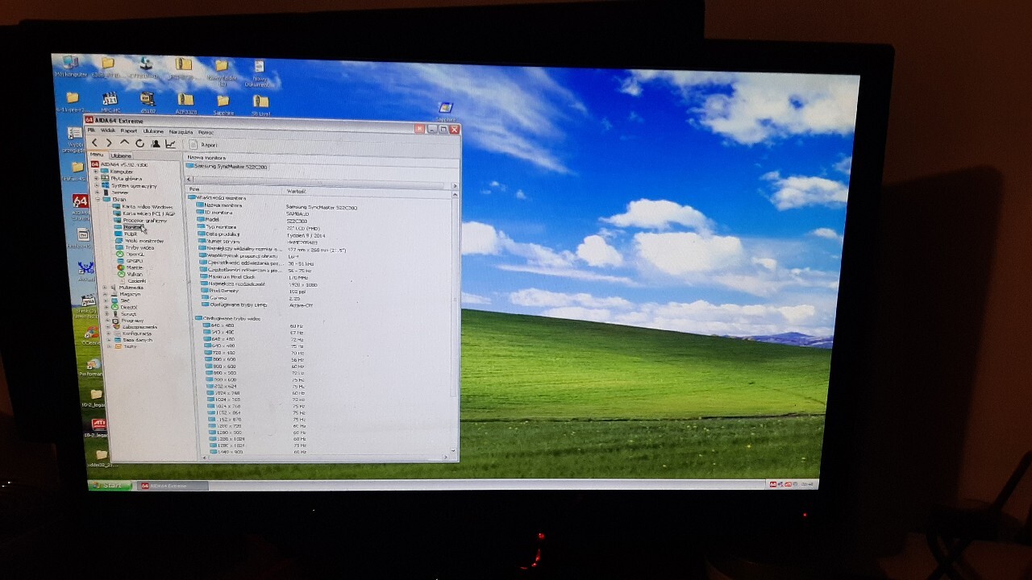
Task: Expand the Multimedia tree node
Action: (105, 287)
